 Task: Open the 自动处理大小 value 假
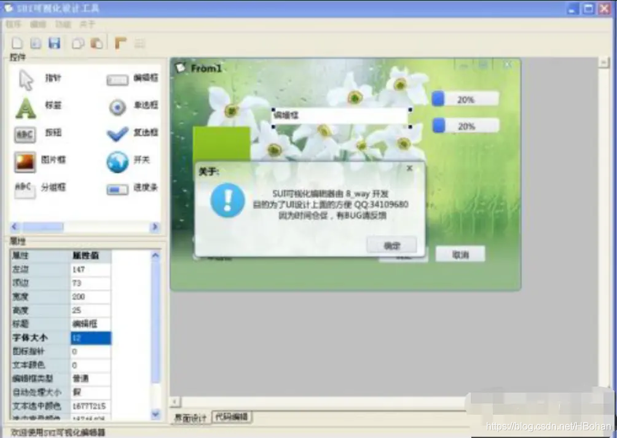[x=90, y=393]
